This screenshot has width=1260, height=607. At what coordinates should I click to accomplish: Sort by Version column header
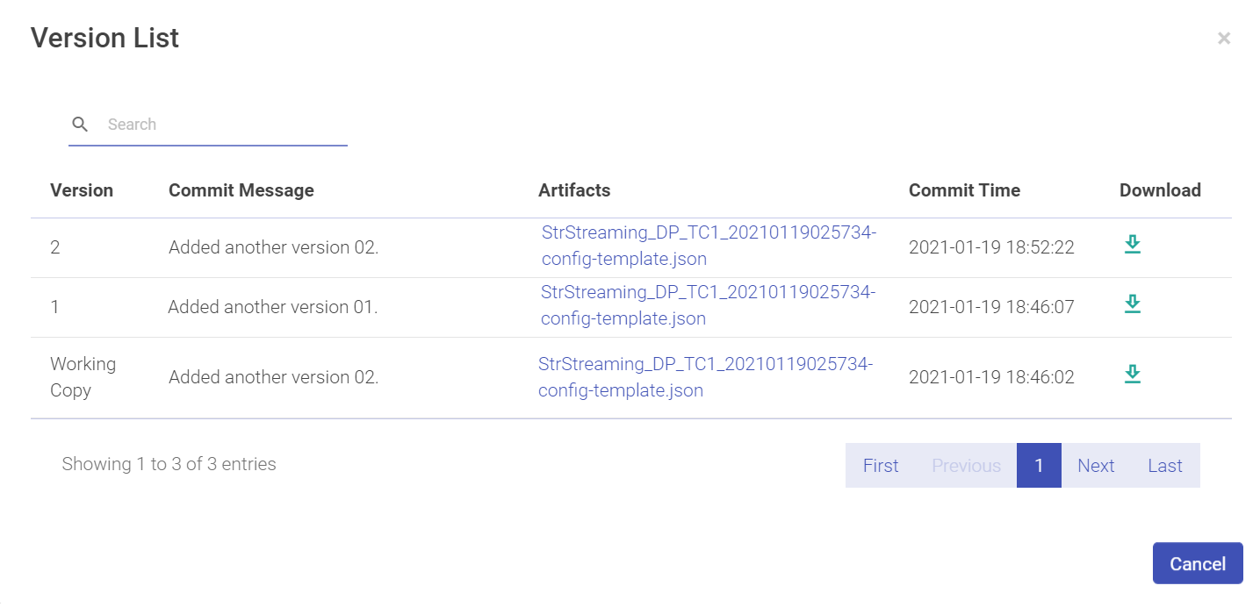(82, 190)
